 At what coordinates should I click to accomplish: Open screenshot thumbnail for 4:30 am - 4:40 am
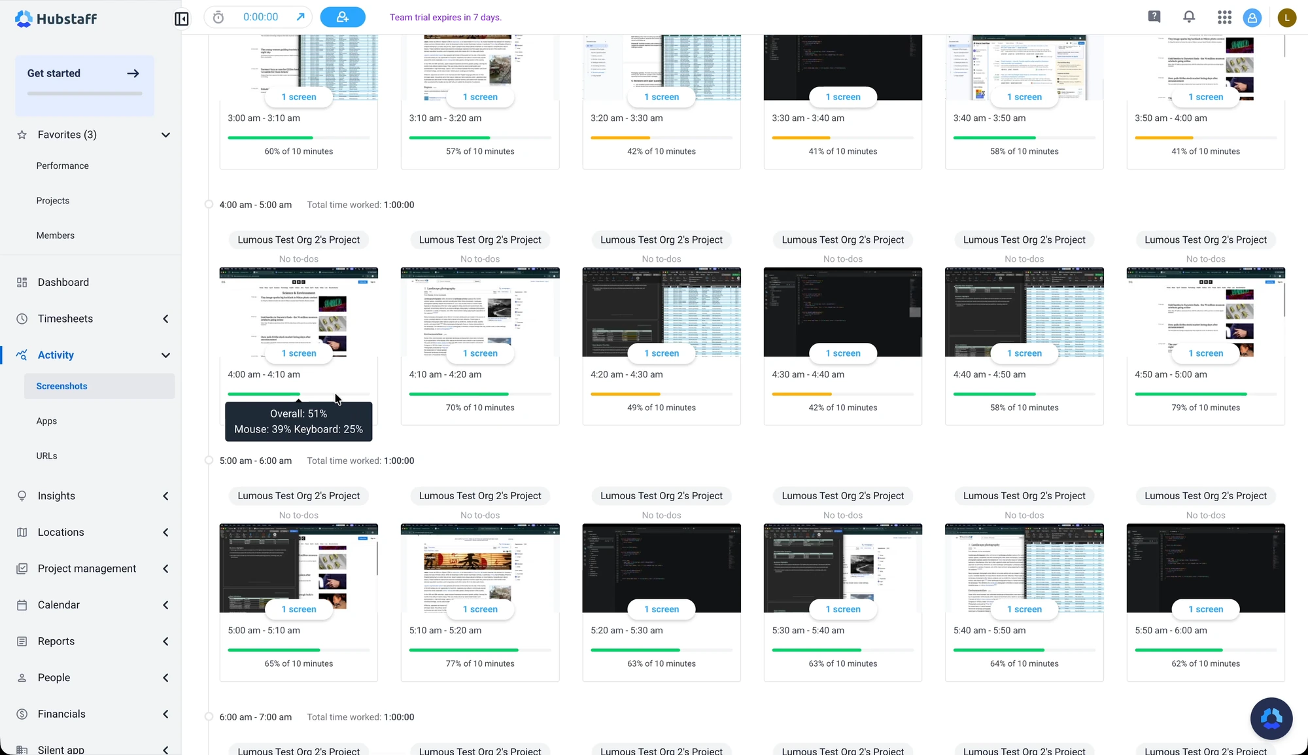842,311
